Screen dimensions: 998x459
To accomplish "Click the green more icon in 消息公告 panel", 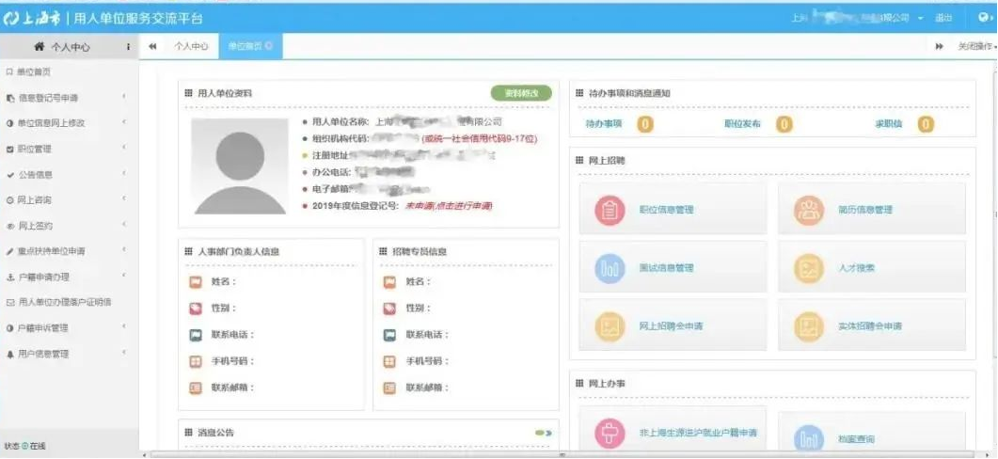I will click(543, 433).
